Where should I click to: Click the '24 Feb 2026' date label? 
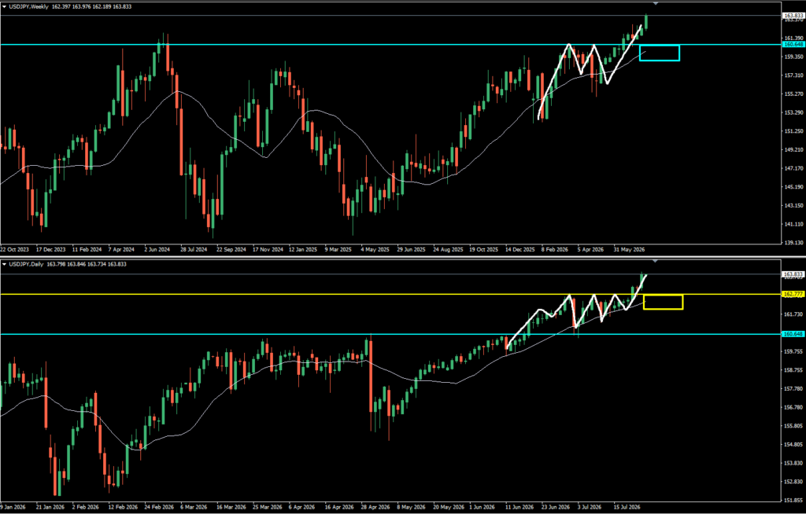[x=159, y=508]
